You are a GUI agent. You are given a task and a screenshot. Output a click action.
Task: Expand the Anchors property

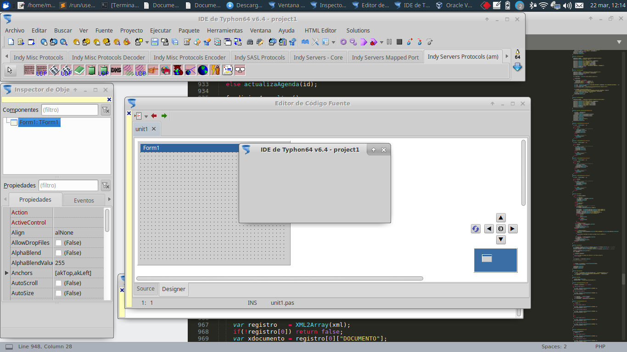pos(6,273)
